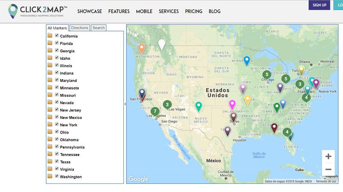Toggle the Texas checkbox
Viewport: 343px width, 192px height.
(57, 161)
